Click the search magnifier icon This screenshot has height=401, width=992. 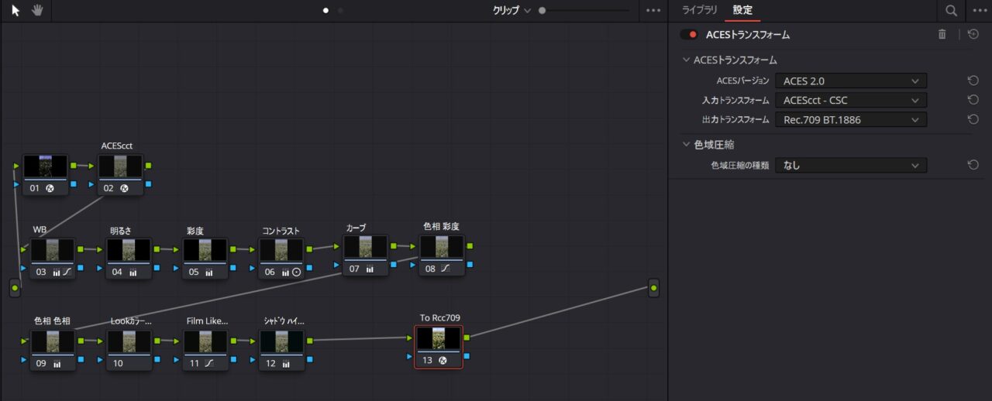click(950, 11)
